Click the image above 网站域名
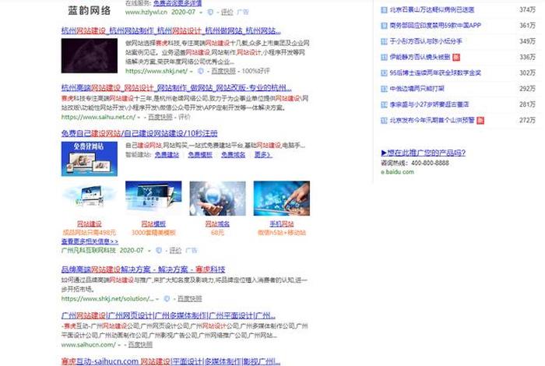The width and height of the screenshot is (545, 366). coord(217,198)
